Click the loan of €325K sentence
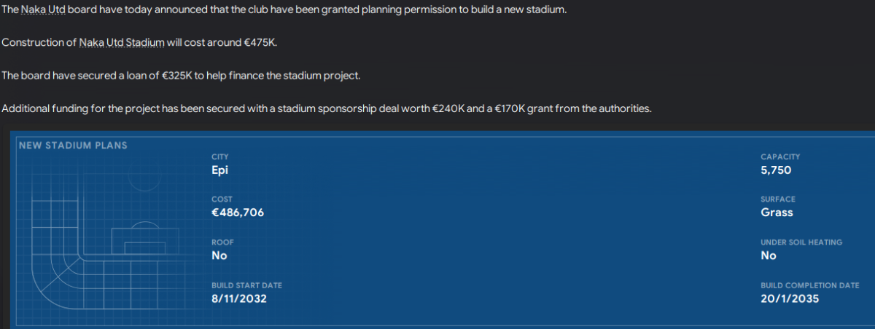This screenshot has width=875, height=329. click(181, 76)
